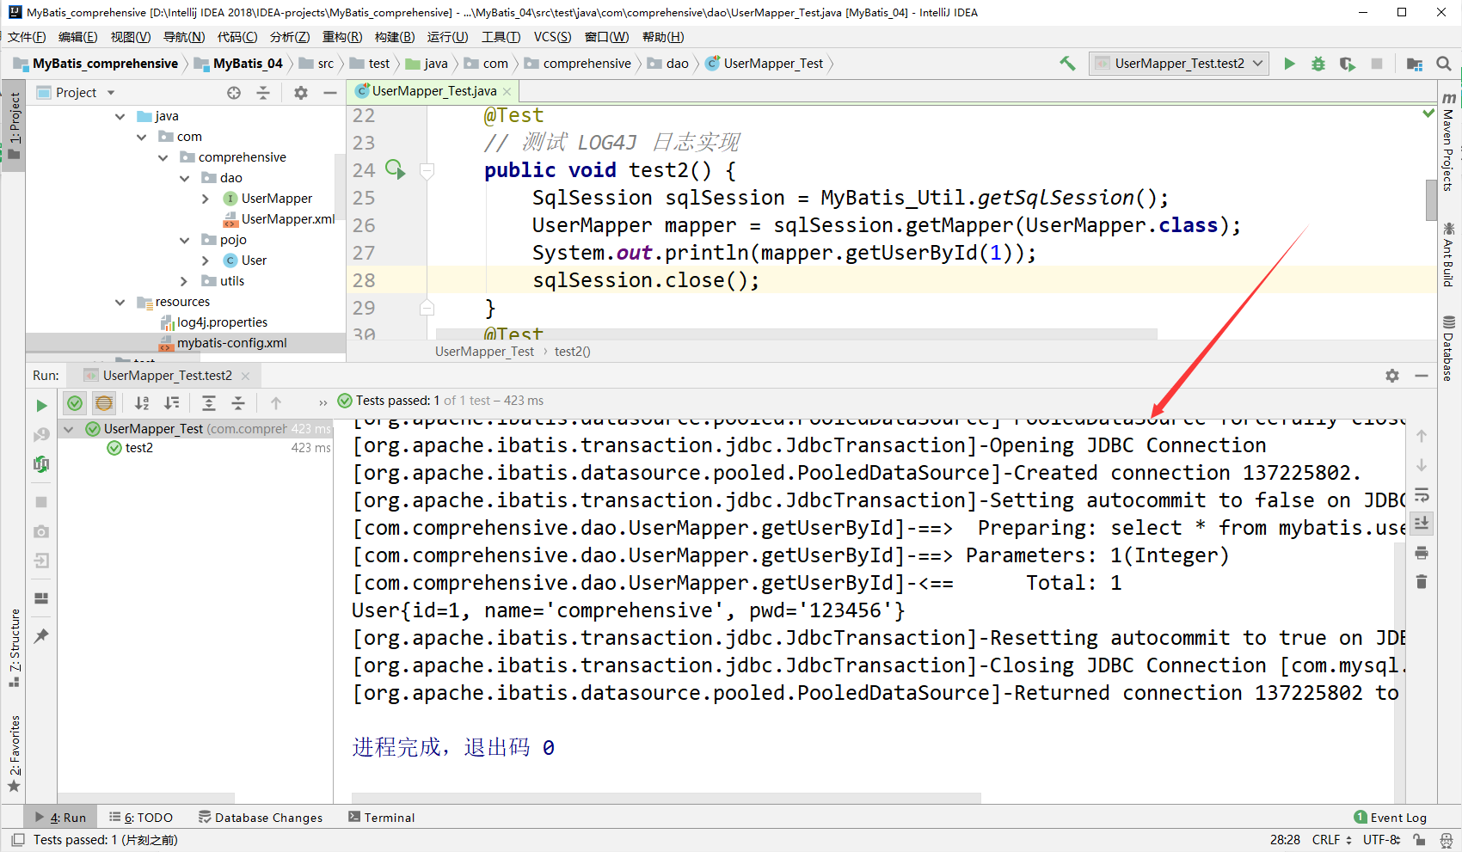Viewport: 1462px width, 852px height.
Task: Hide the Project tool window
Action: click(330, 93)
